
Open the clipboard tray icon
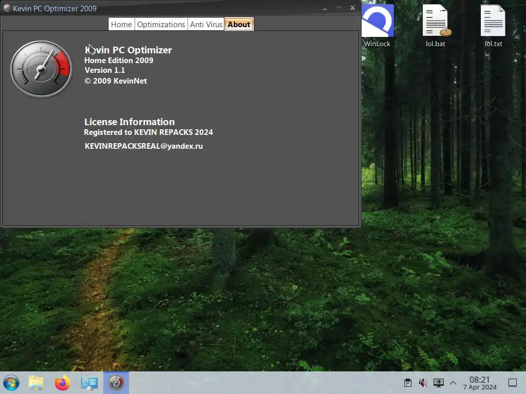coord(408,383)
